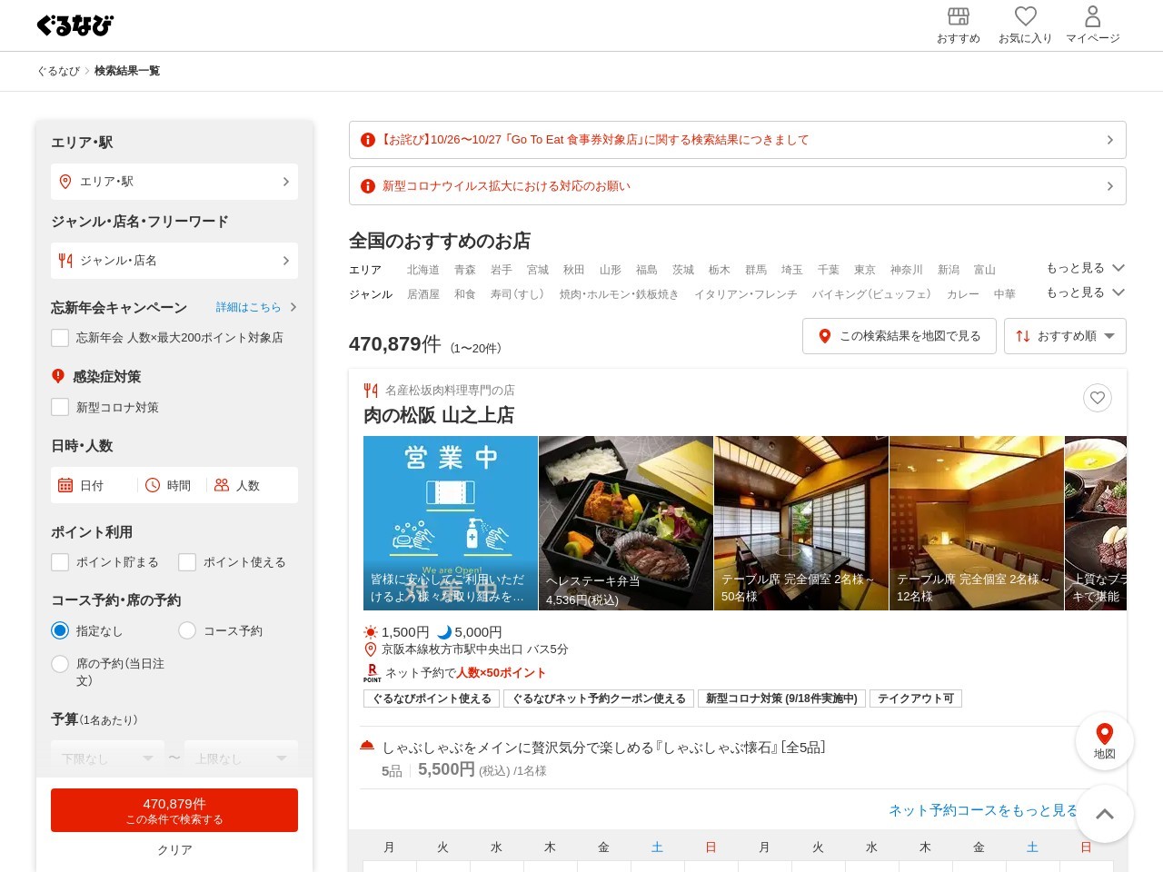Viewport: 1163px width, 872px height.
Task: Click ぐるなびネット予約クーポン使える tag
Action: (599, 699)
